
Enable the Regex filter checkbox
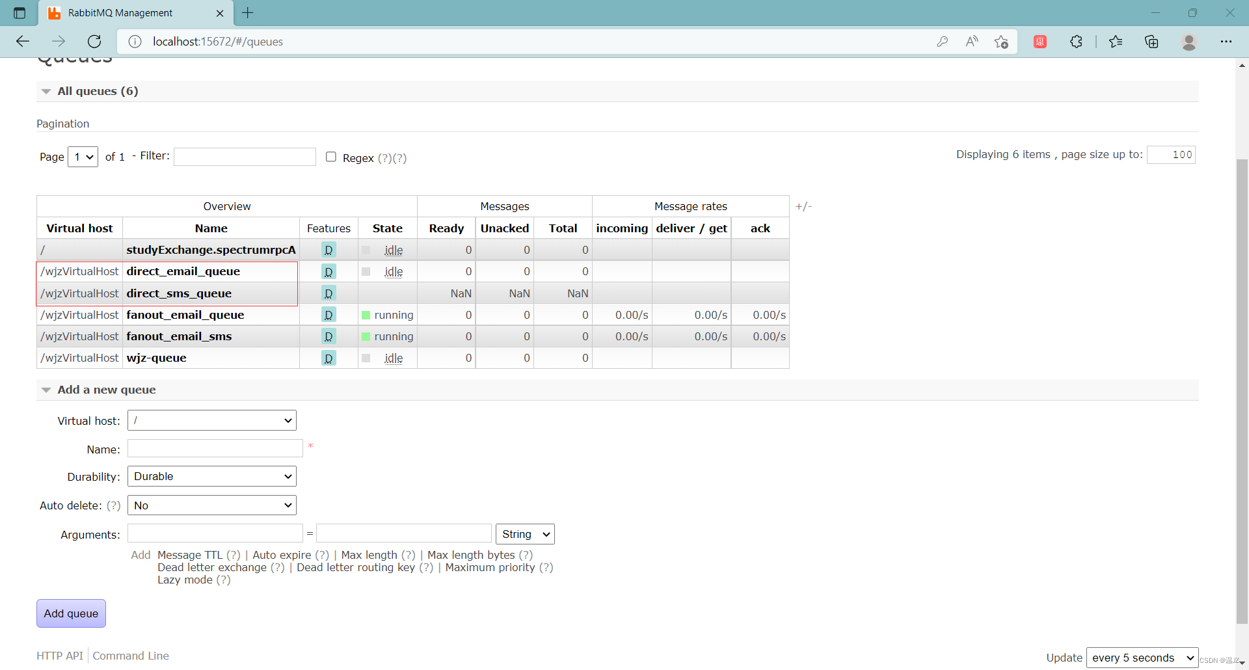[331, 157]
